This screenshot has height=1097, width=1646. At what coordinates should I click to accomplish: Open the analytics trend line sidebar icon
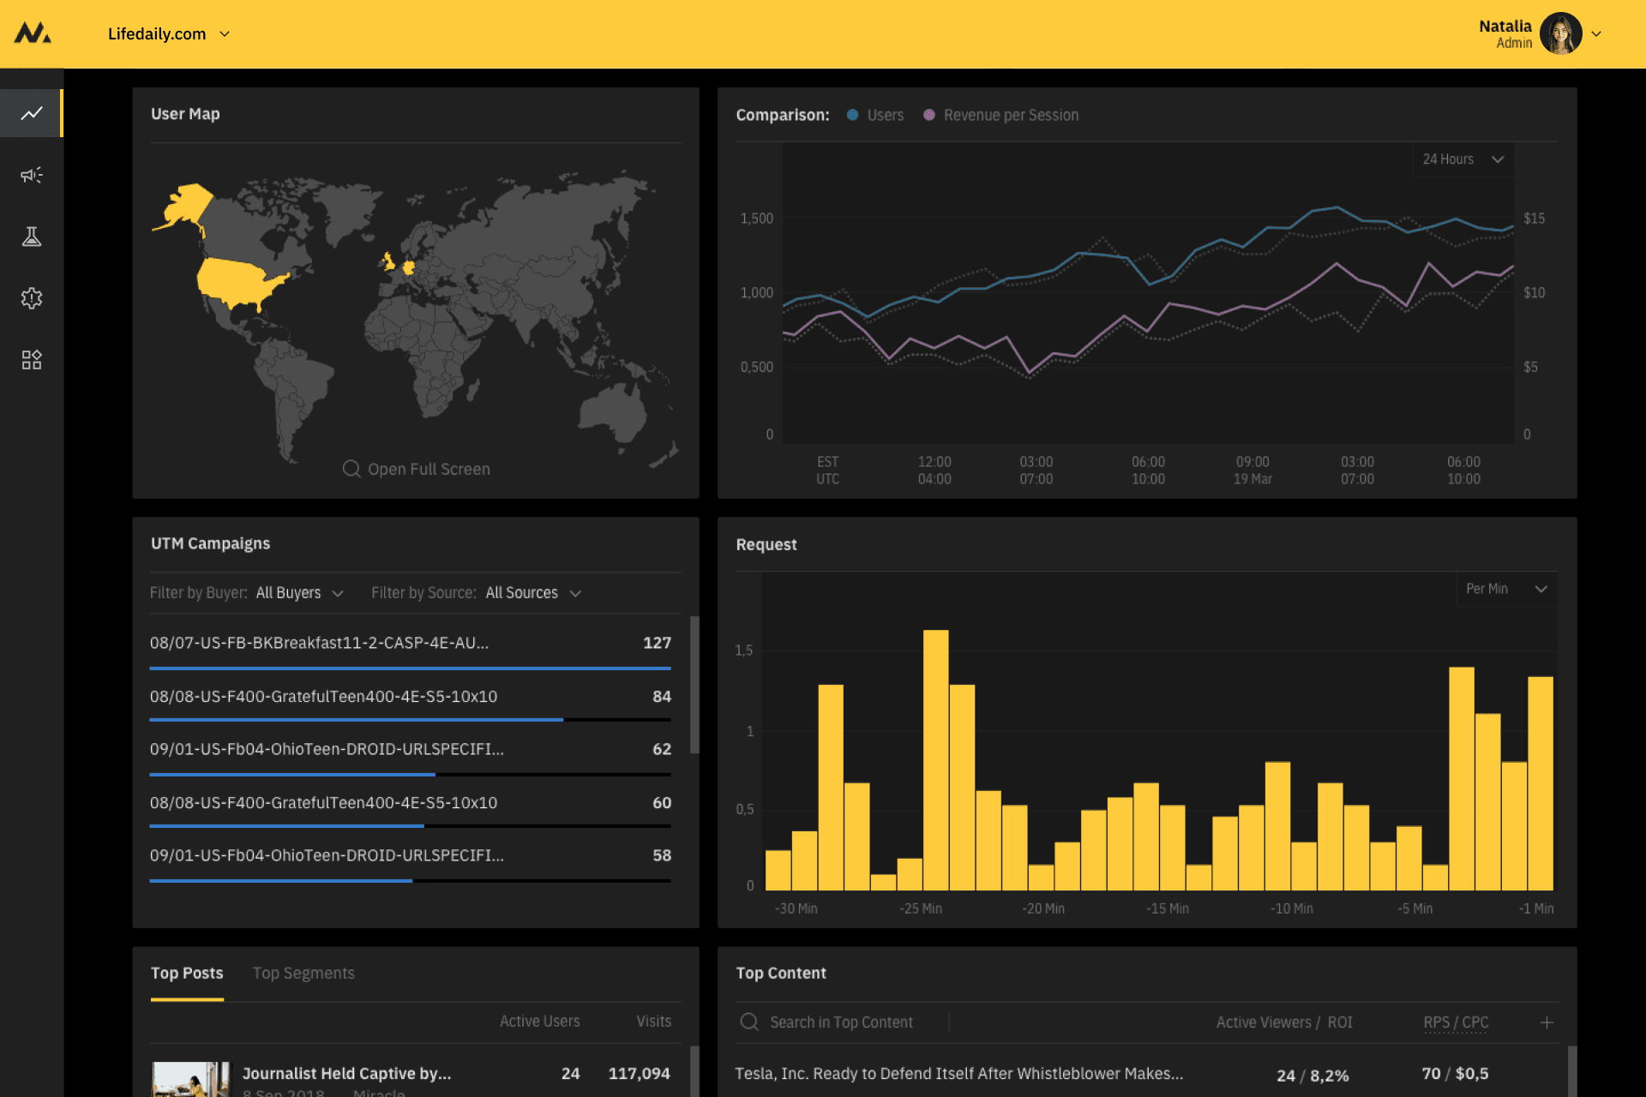(32, 113)
